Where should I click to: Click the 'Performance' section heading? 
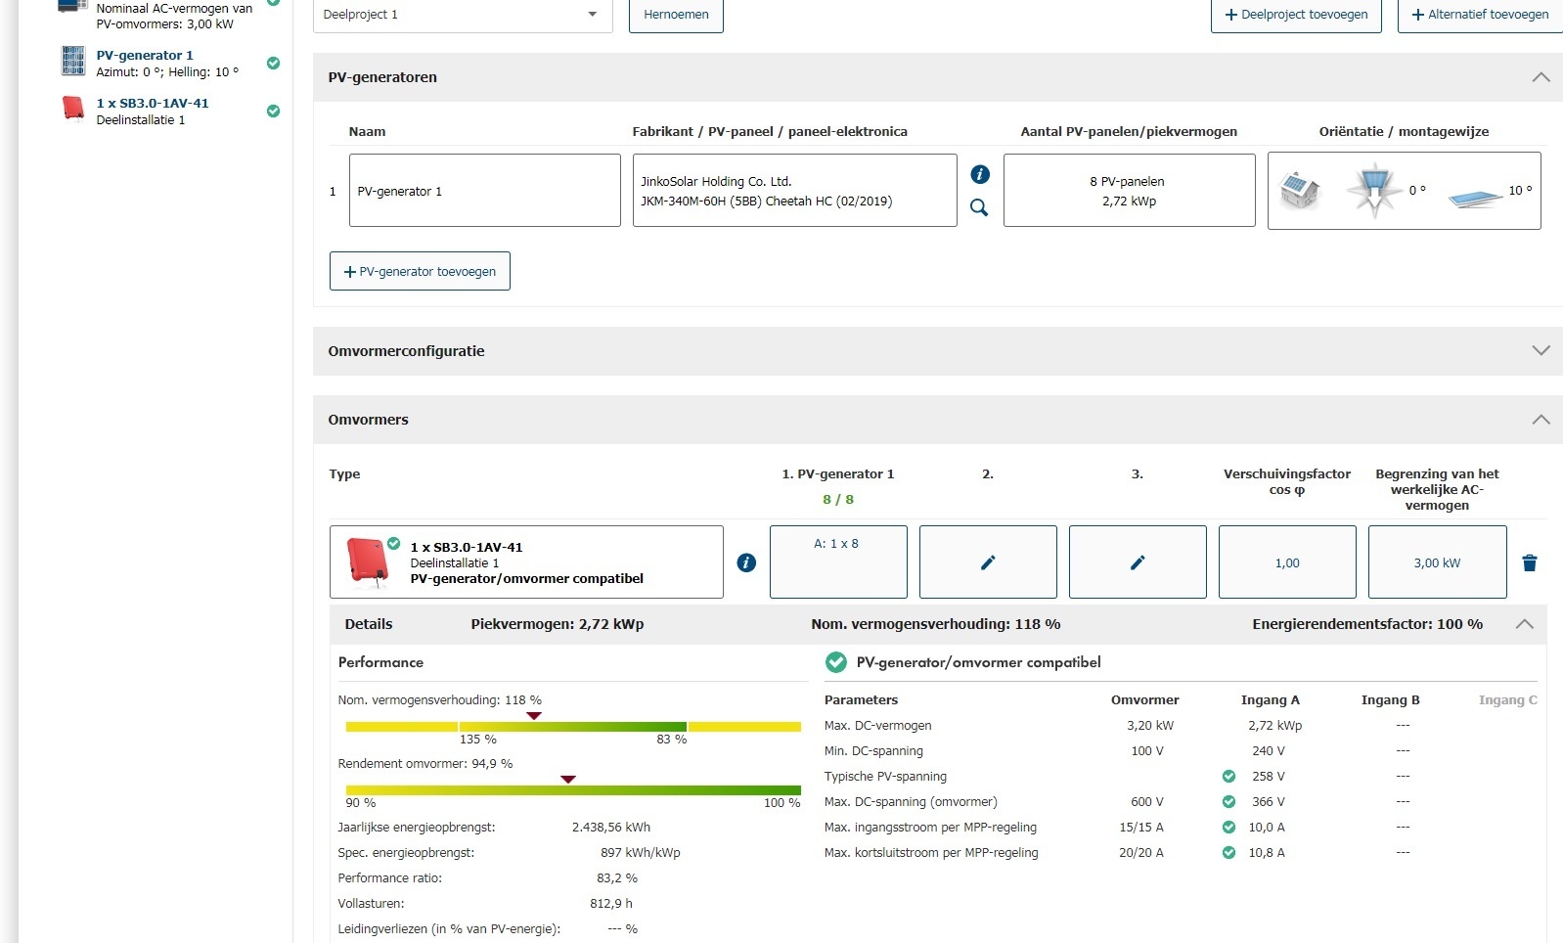[380, 662]
